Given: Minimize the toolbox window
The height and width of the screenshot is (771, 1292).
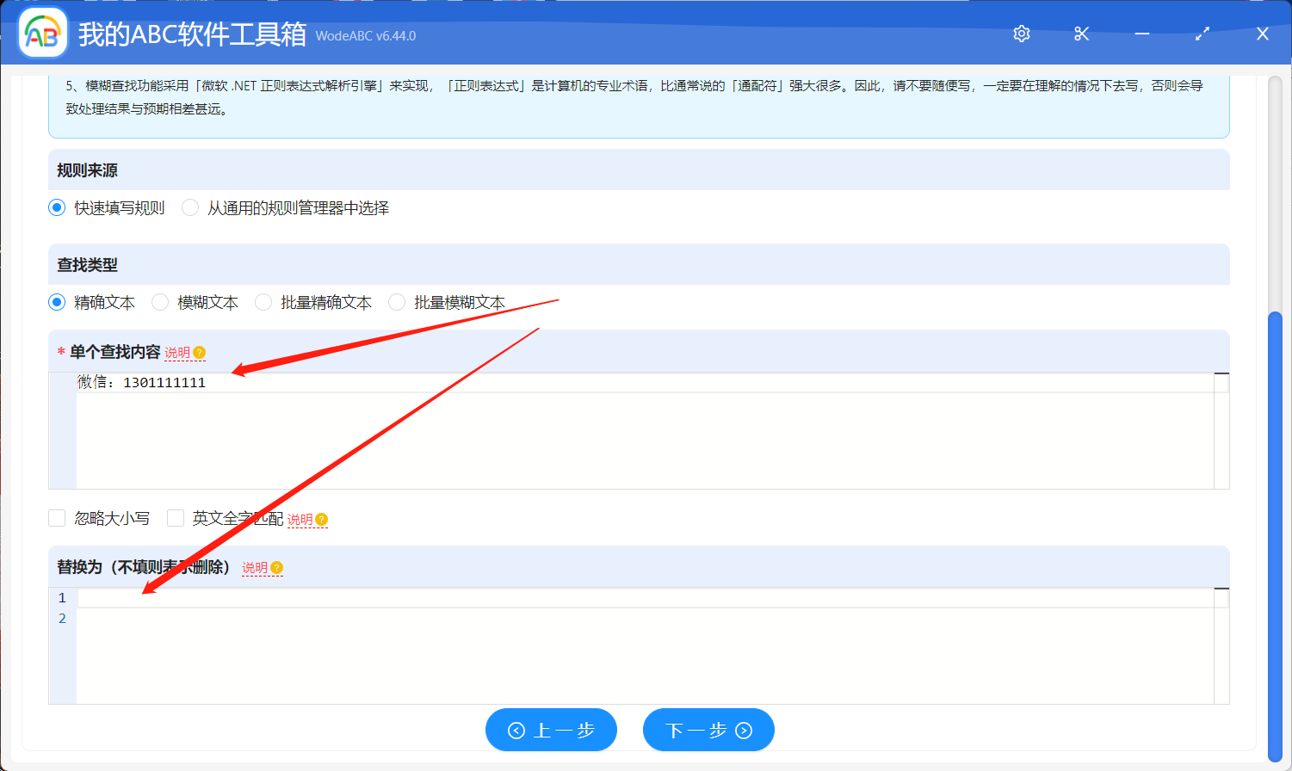Looking at the screenshot, I should click(x=1142, y=34).
